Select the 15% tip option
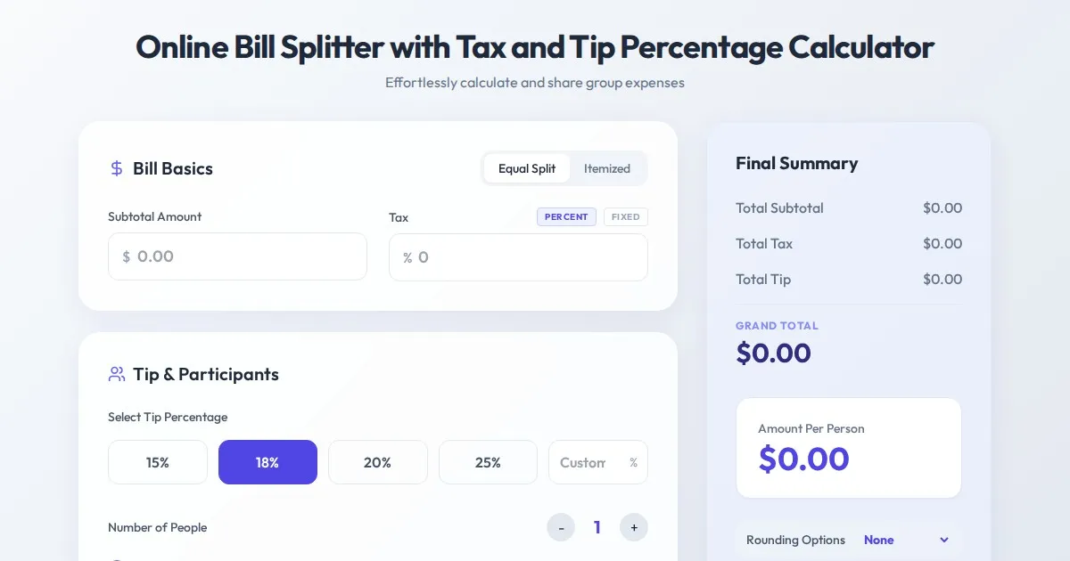This screenshot has width=1070, height=561. [158, 462]
